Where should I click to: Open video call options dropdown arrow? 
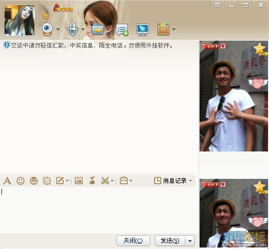coord(58,29)
